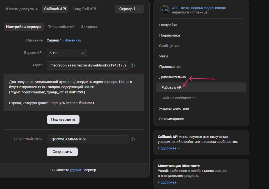
Task: Click the Изменить link next to server name
Action: pyautogui.click(x=73, y=40)
